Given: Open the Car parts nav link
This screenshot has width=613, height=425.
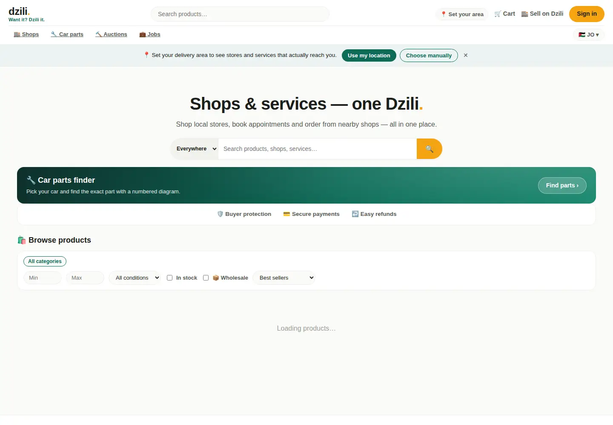Looking at the screenshot, I should click(67, 34).
